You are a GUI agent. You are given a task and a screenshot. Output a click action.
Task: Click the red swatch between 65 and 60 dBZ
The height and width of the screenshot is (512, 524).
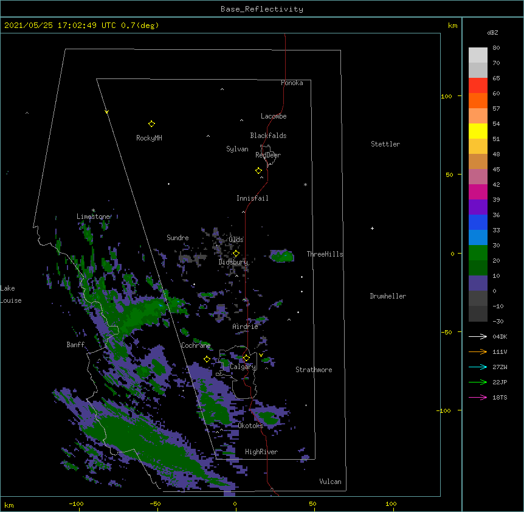coord(478,86)
